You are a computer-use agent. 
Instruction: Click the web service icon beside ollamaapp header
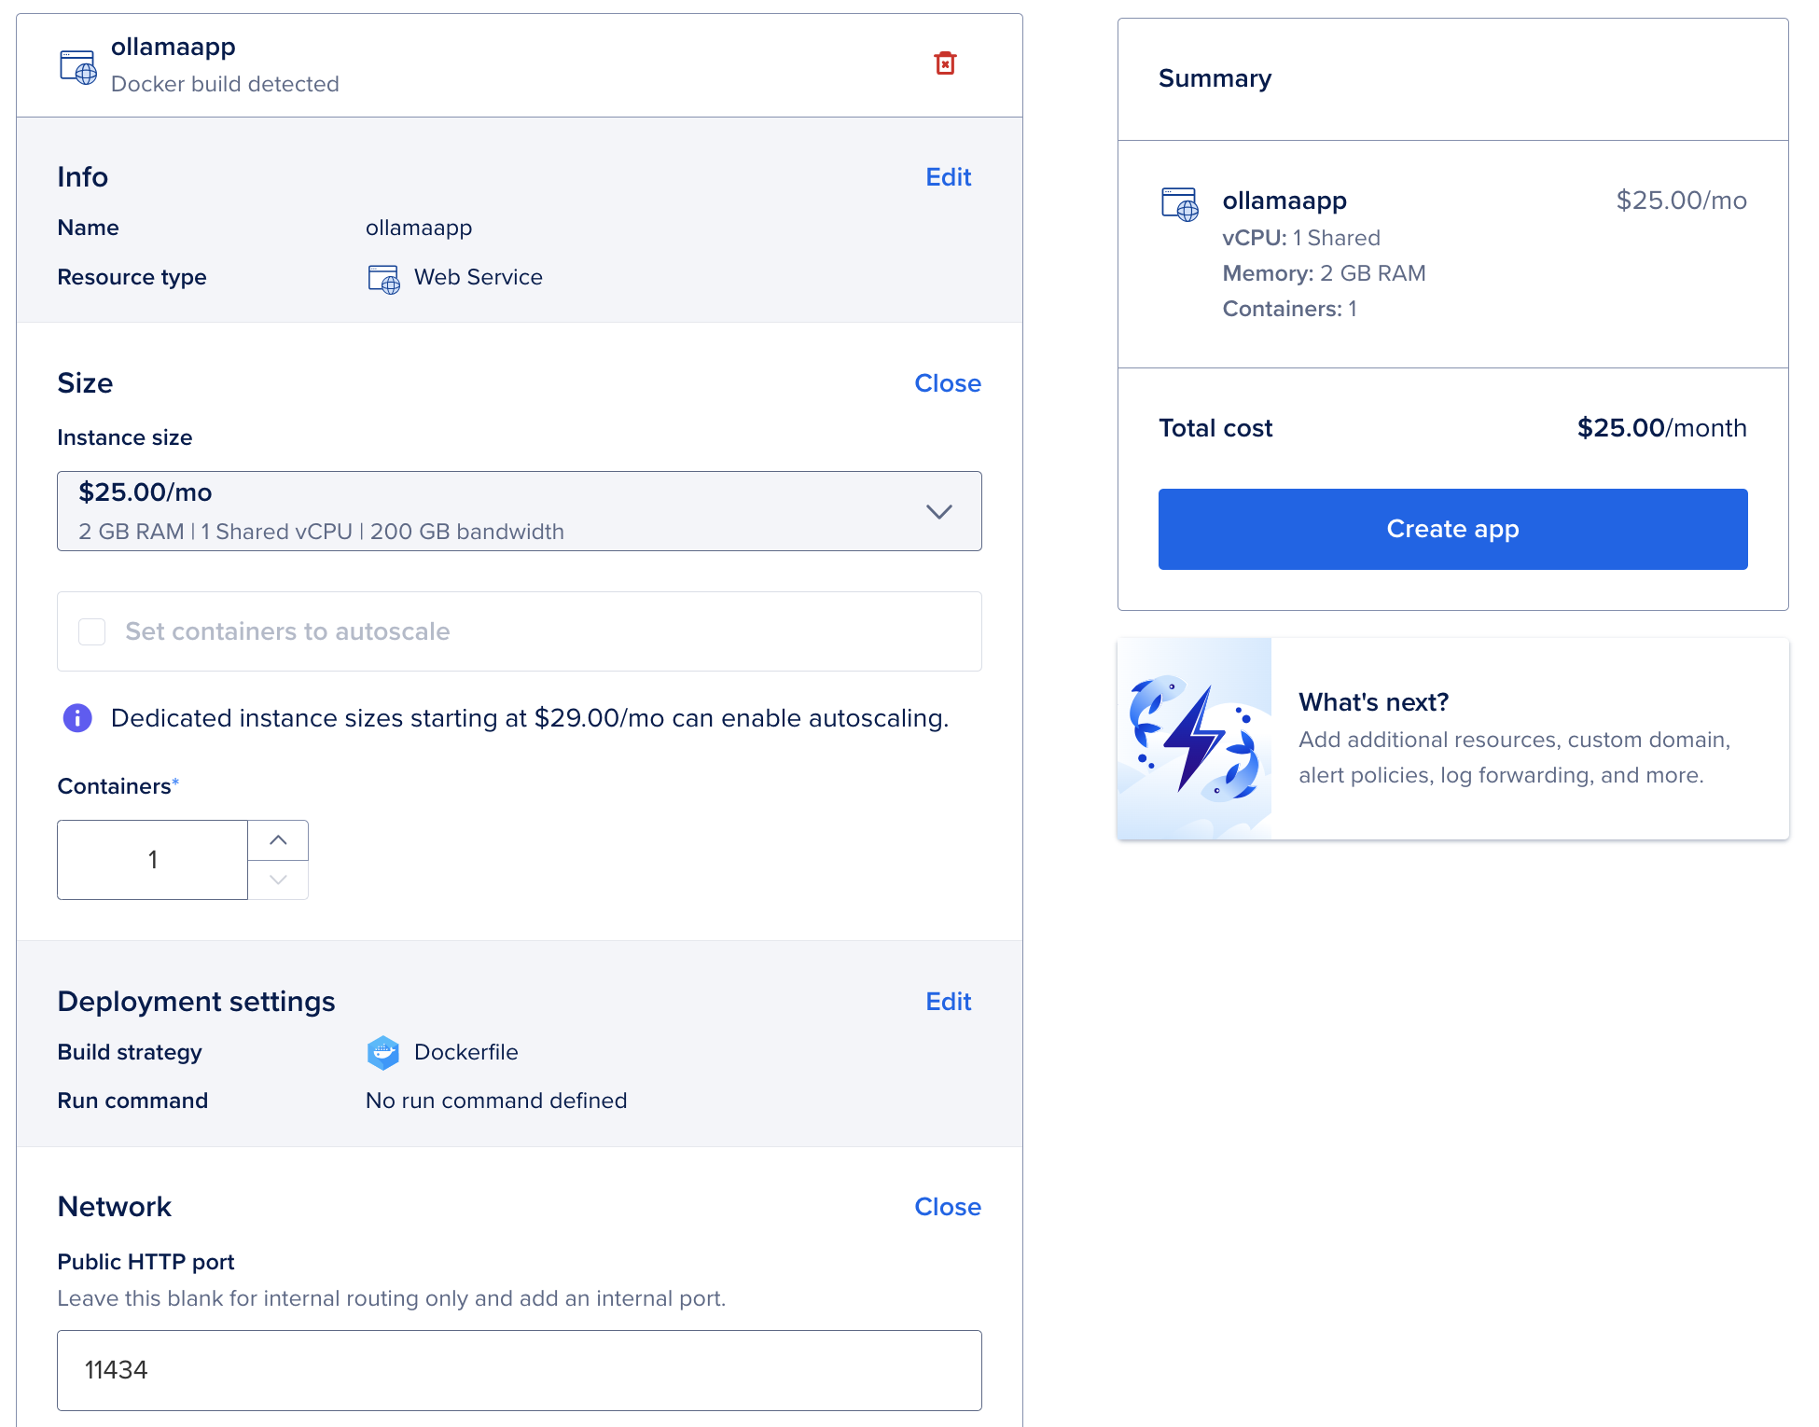pos(78,67)
